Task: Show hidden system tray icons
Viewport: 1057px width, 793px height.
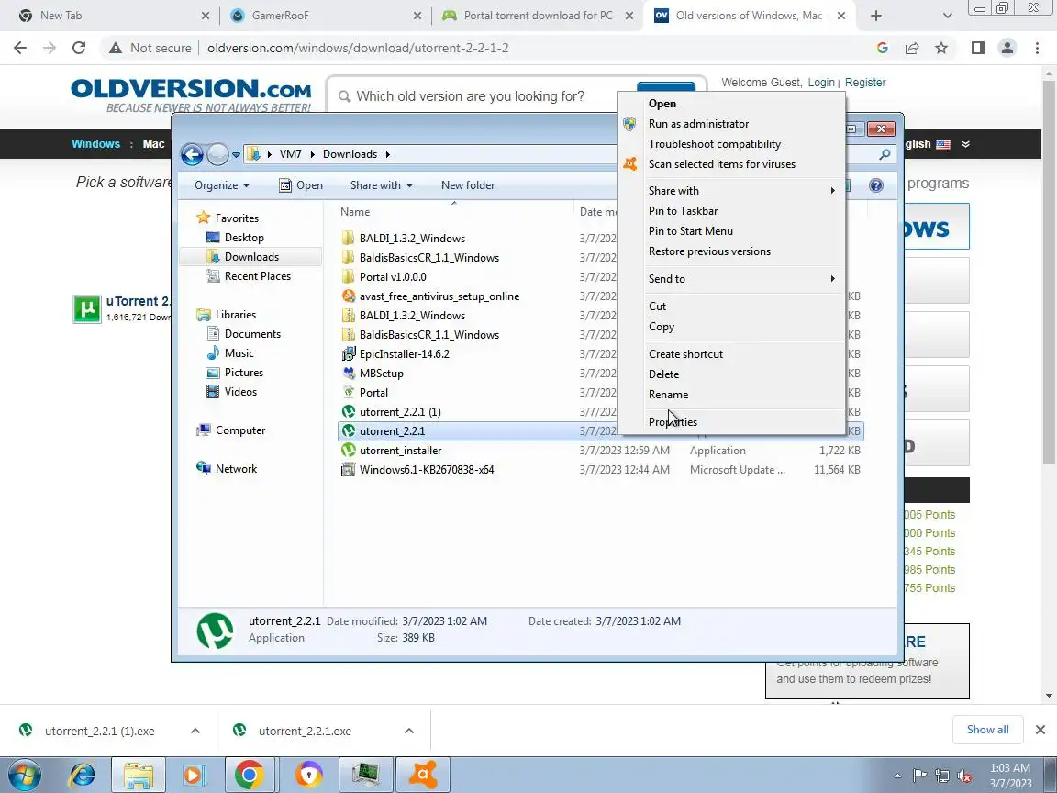Action: (897, 776)
